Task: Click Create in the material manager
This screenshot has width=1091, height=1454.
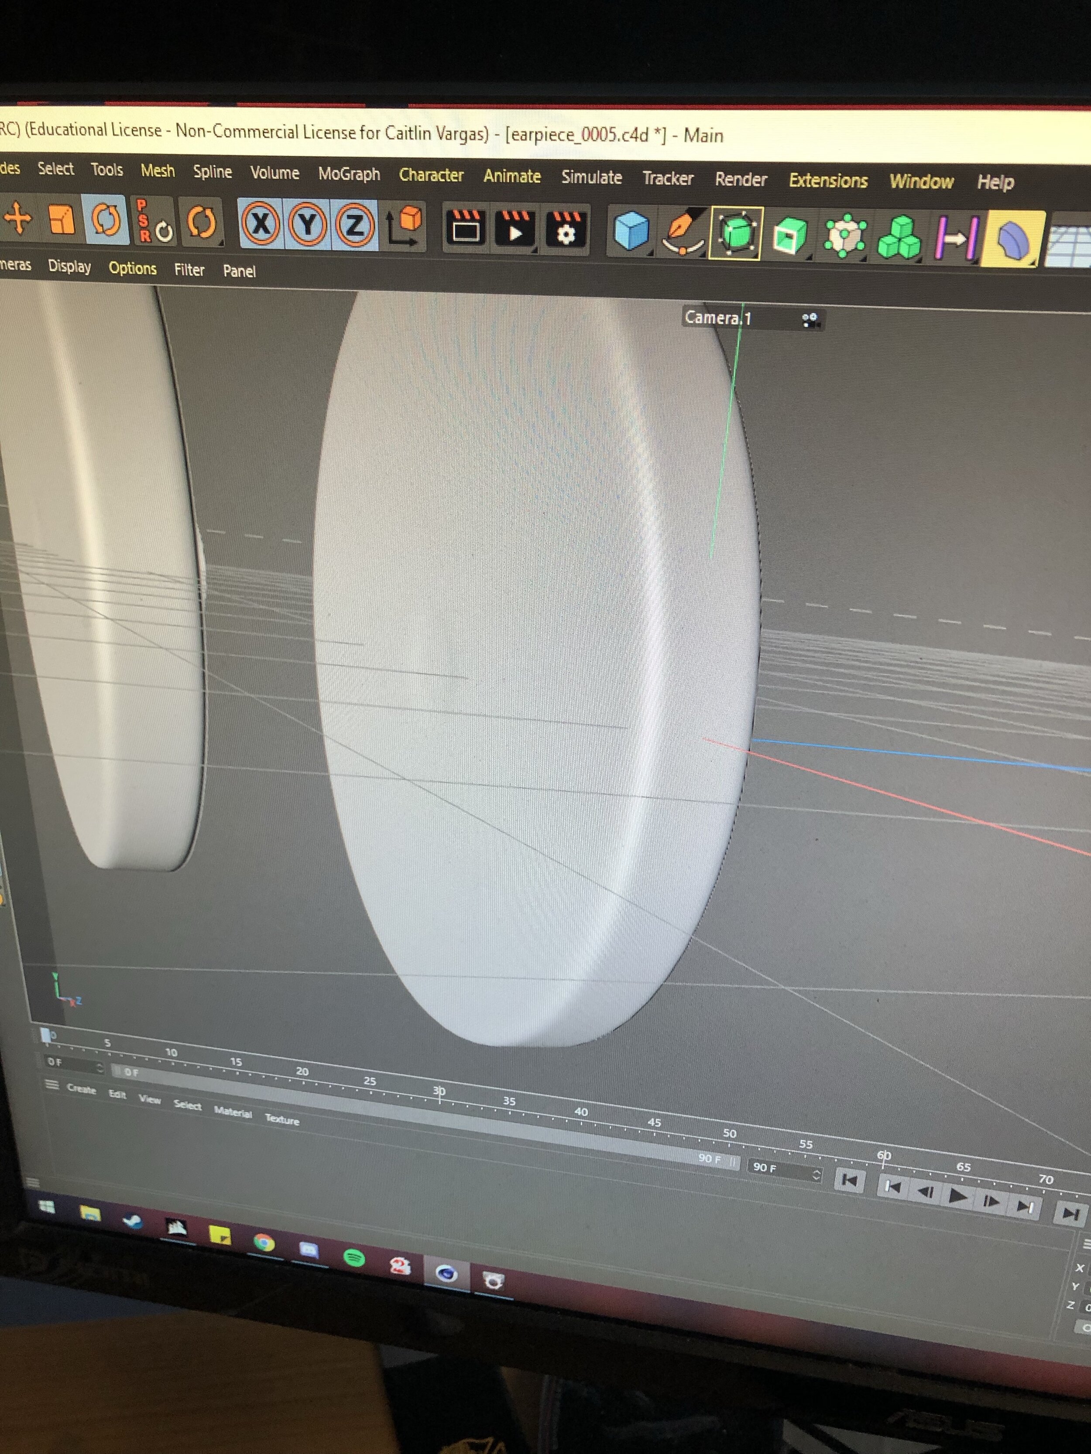Action: point(81,1088)
